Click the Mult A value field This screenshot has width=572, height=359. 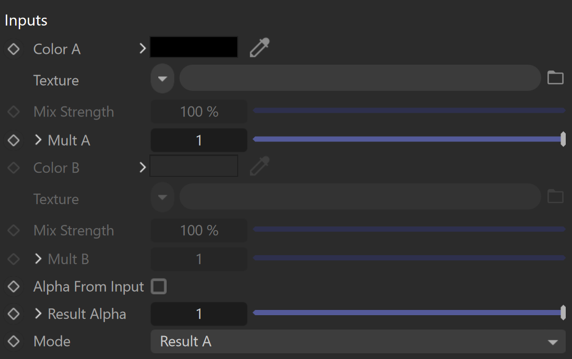pos(199,140)
